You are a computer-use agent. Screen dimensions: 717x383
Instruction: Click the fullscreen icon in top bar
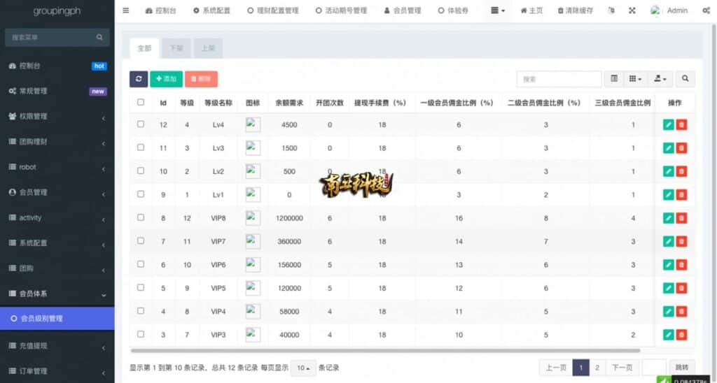[632, 10]
